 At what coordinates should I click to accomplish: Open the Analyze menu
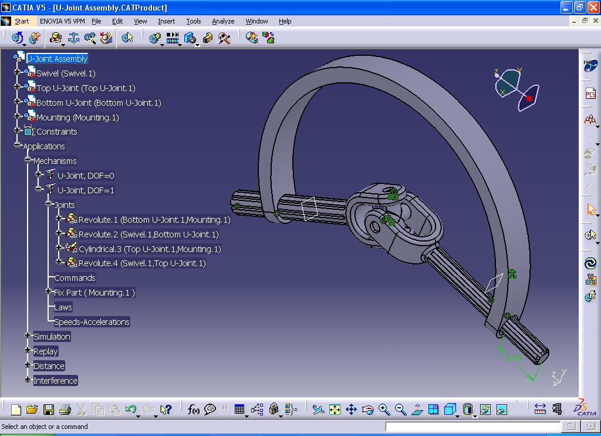223,21
